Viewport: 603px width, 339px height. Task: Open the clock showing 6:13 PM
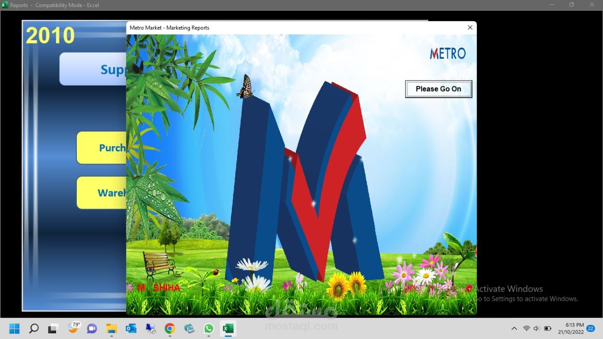tap(571, 328)
